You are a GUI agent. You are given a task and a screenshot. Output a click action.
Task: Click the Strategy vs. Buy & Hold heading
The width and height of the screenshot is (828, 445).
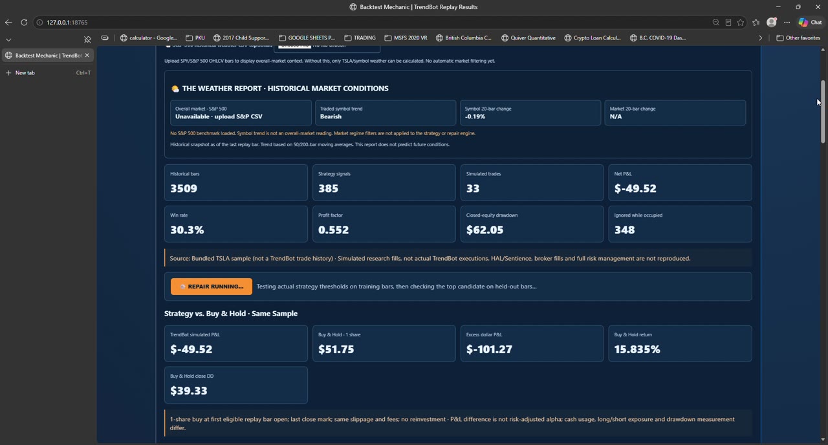pos(231,314)
